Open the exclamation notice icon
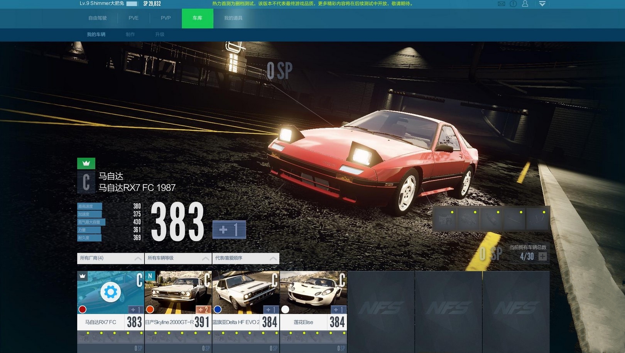 point(513,4)
